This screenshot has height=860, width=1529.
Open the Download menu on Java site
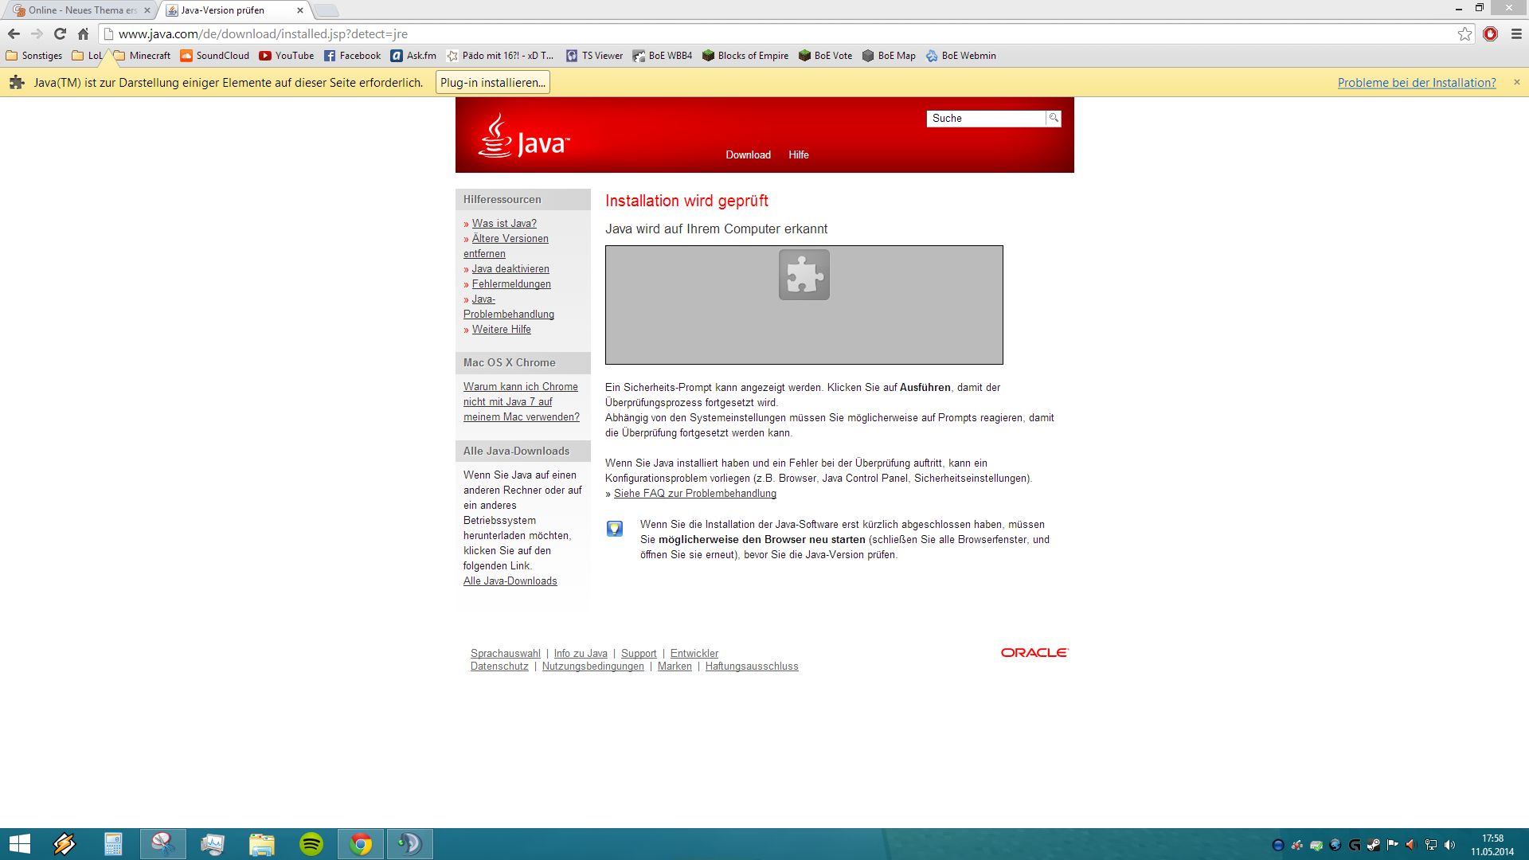[748, 155]
